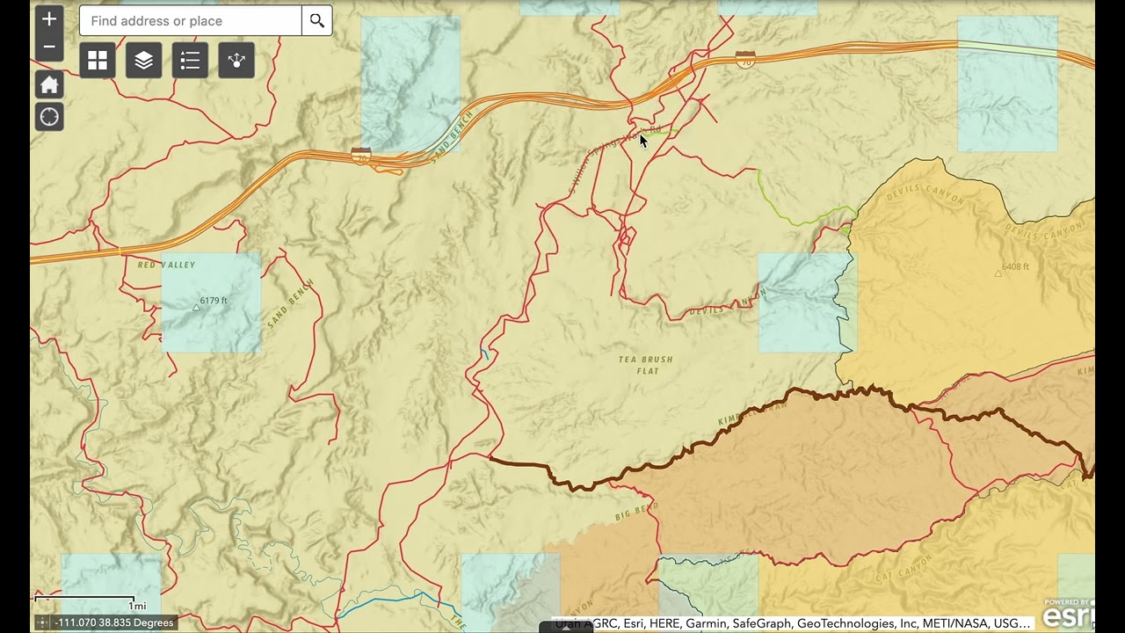This screenshot has width=1125, height=633.
Task: Click the search magnifier button
Action: [317, 20]
